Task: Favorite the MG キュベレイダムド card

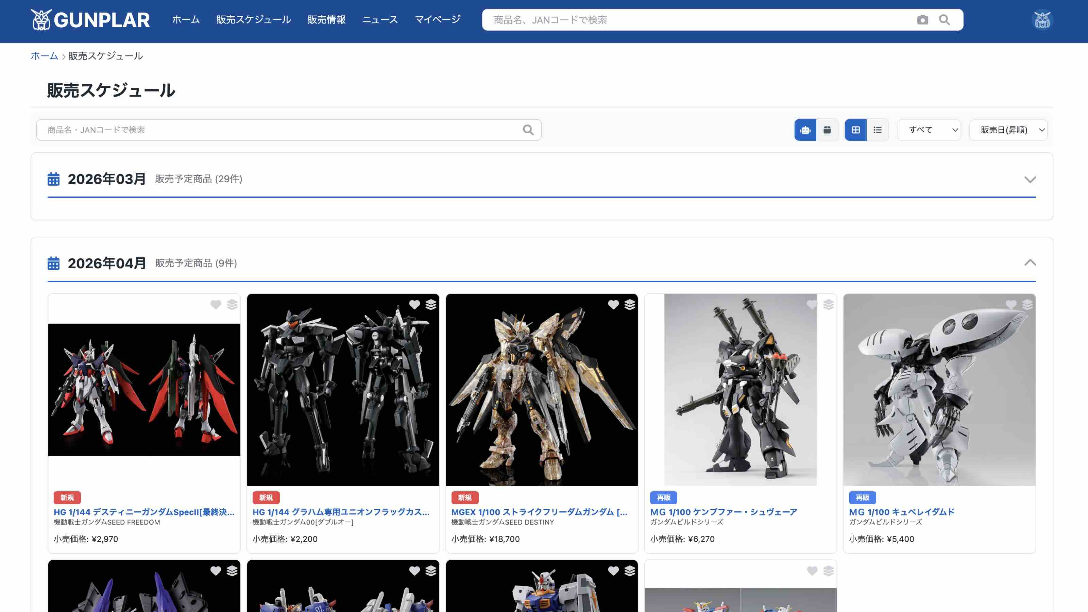Action: (1011, 305)
